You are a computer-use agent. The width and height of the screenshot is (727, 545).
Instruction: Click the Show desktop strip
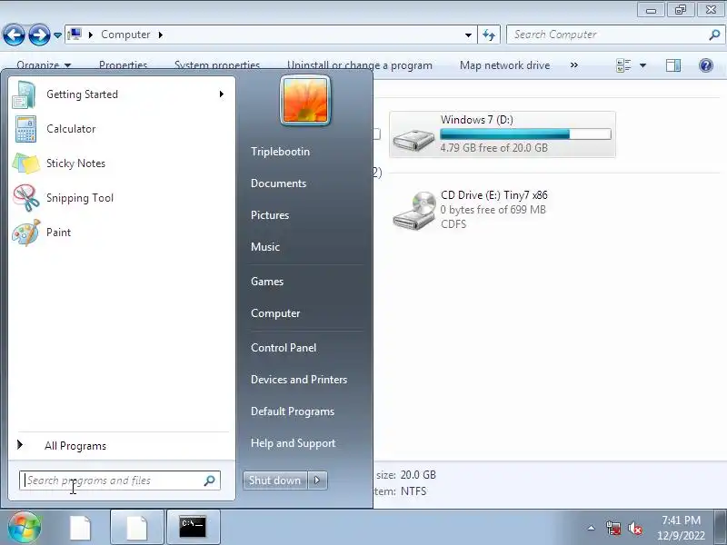[721, 528]
